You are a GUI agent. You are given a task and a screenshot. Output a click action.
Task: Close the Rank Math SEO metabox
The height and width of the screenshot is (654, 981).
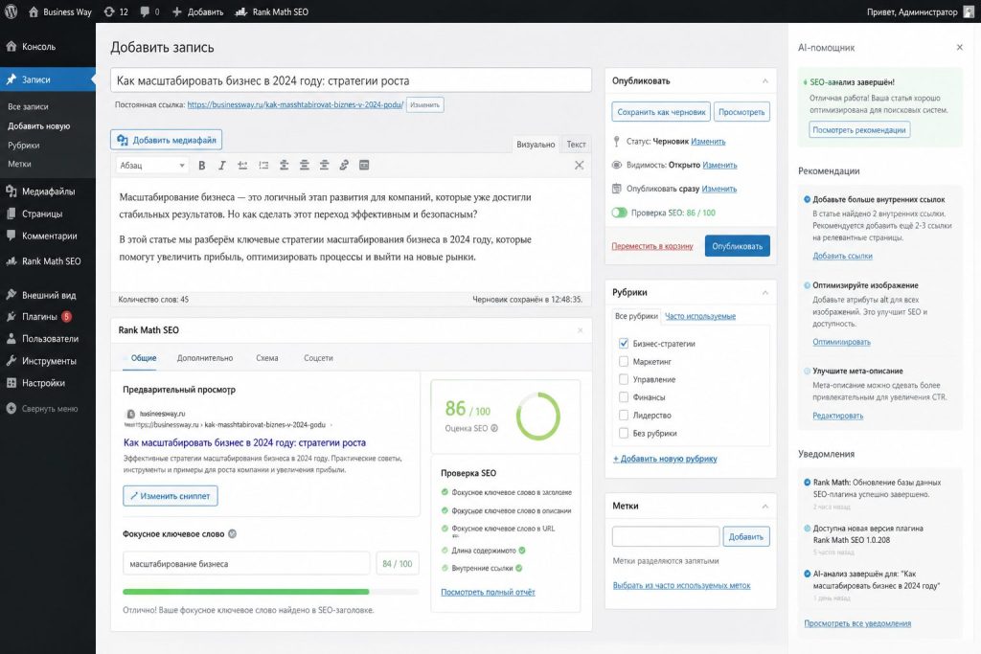coord(580,330)
